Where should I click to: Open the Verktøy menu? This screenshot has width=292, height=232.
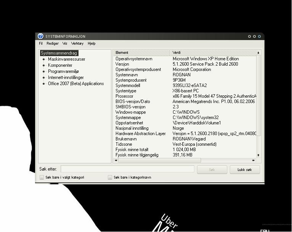(x=77, y=43)
